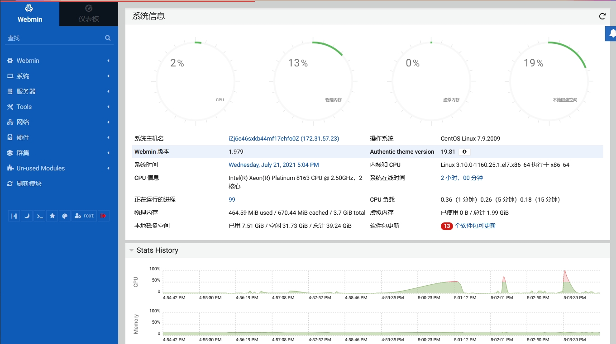Refresh system information with reload icon

[602, 16]
